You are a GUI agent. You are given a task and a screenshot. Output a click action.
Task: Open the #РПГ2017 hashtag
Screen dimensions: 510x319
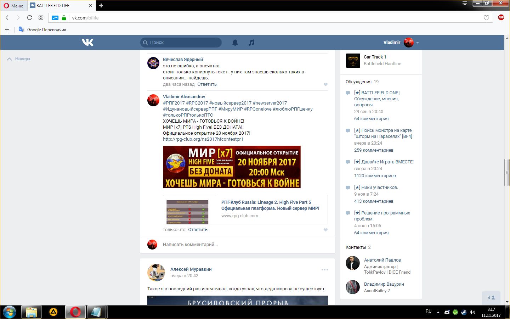tap(174, 103)
